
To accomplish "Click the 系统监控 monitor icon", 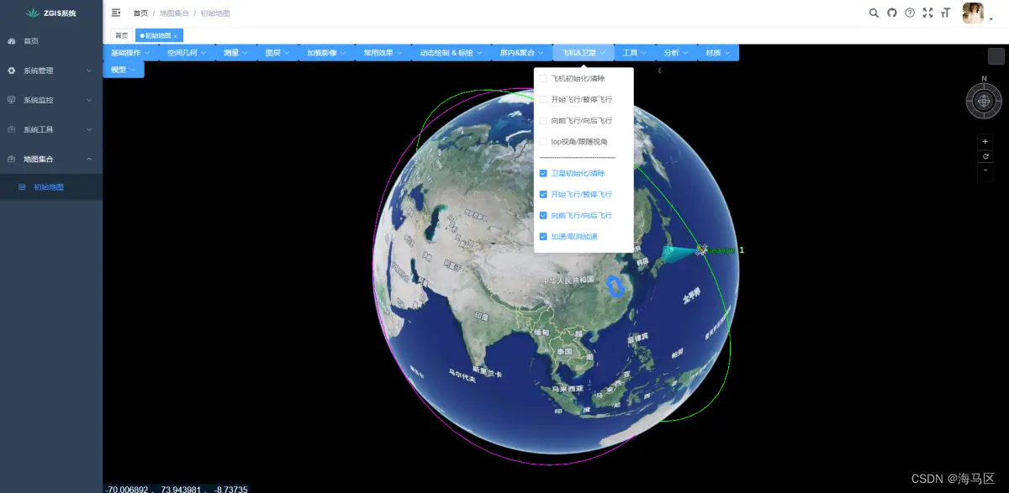I will pos(12,100).
